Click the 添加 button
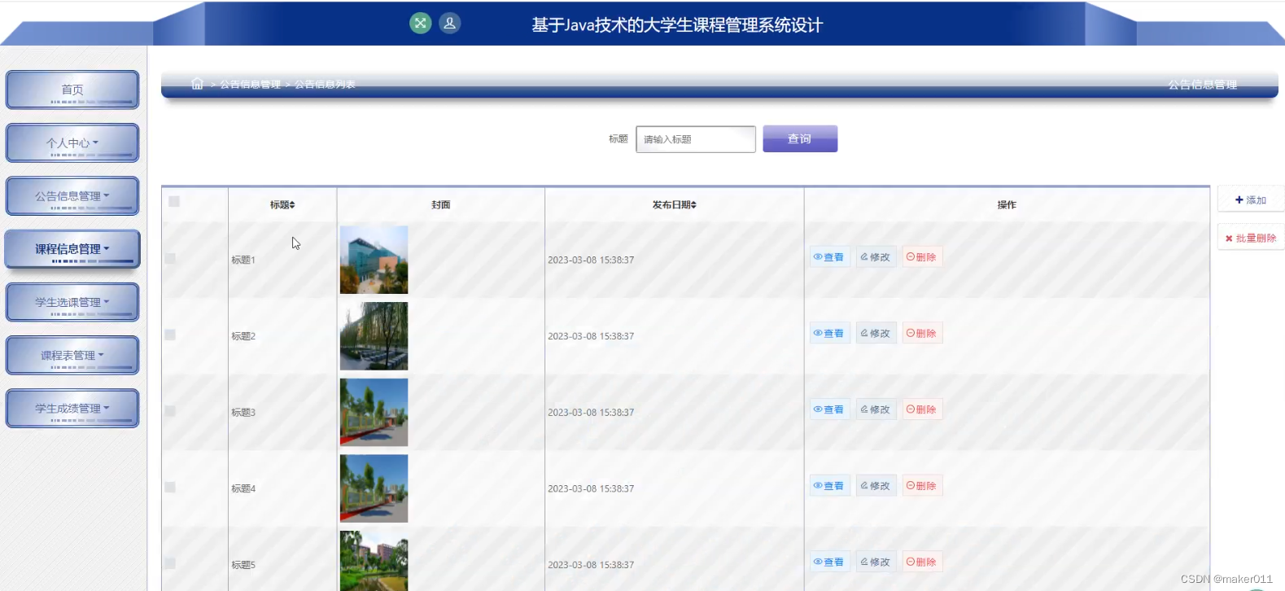Screen dimensions: 1285x591 tap(1251, 199)
